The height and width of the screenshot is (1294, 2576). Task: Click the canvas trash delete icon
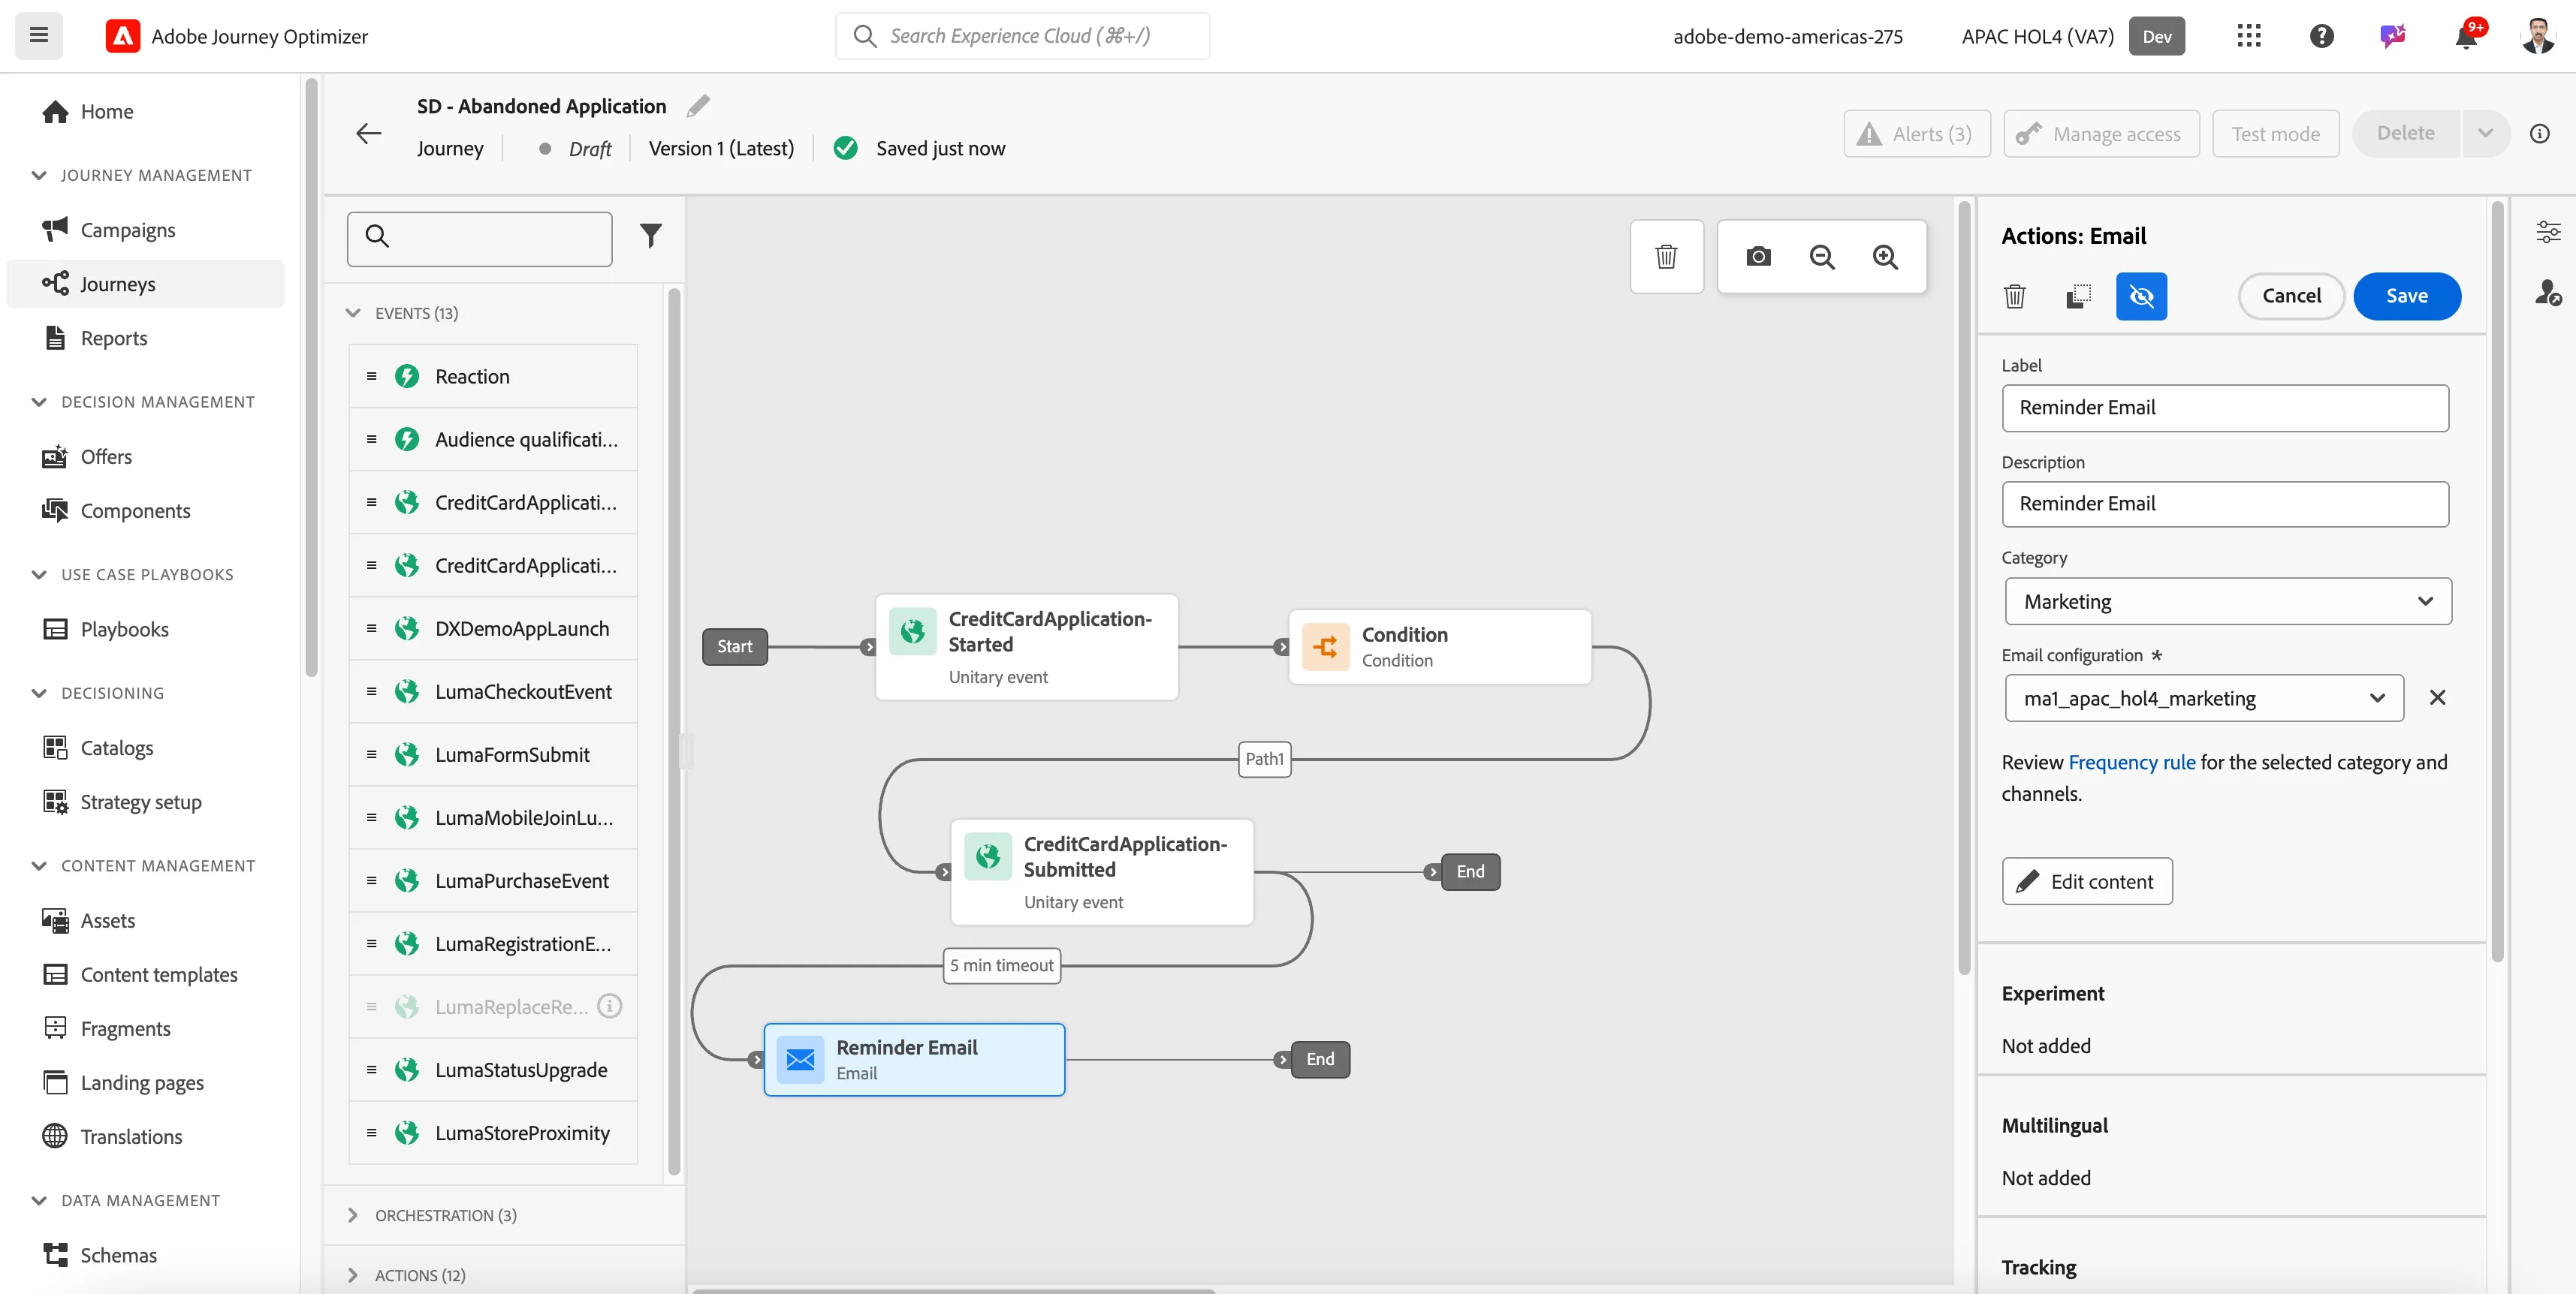click(x=1666, y=257)
